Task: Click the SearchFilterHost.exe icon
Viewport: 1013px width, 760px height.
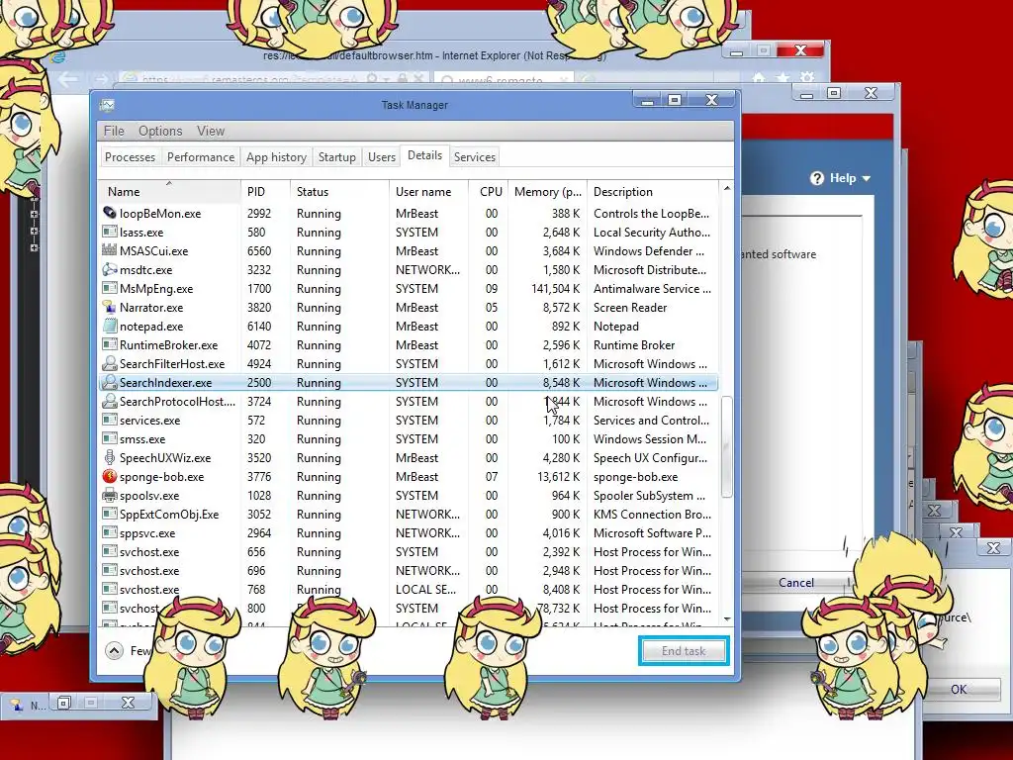Action: (x=110, y=363)
